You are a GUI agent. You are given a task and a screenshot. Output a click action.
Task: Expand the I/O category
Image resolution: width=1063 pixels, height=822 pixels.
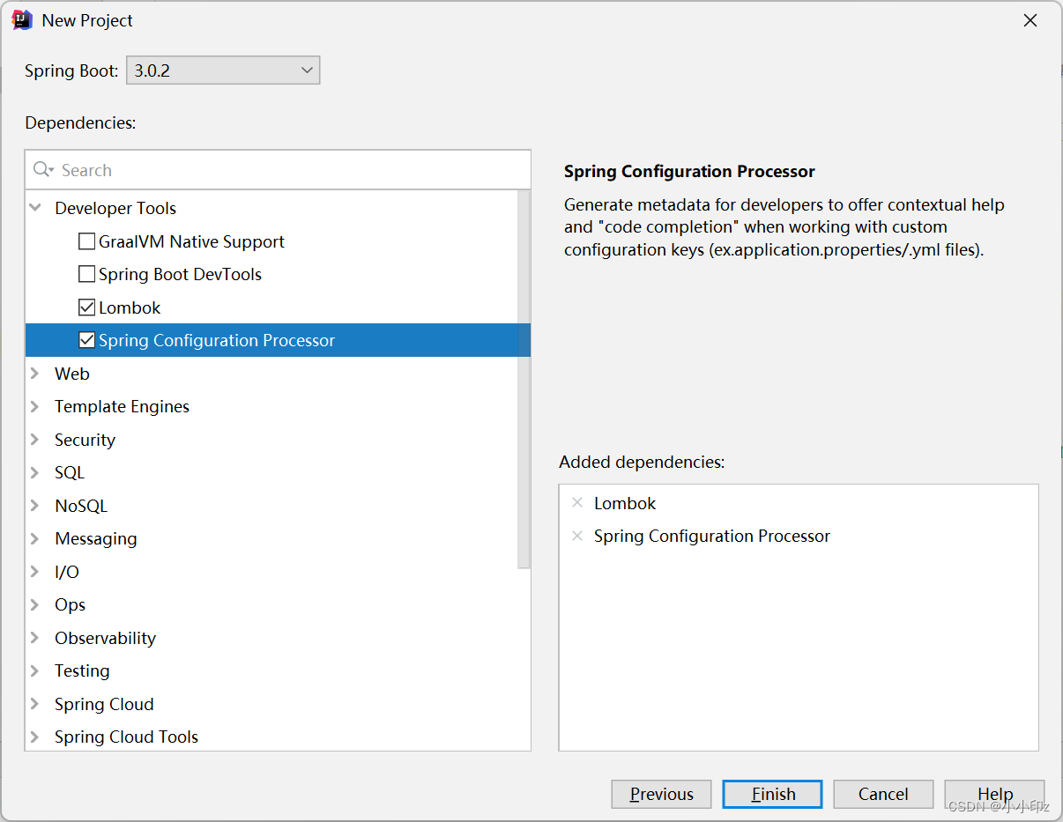35,572
